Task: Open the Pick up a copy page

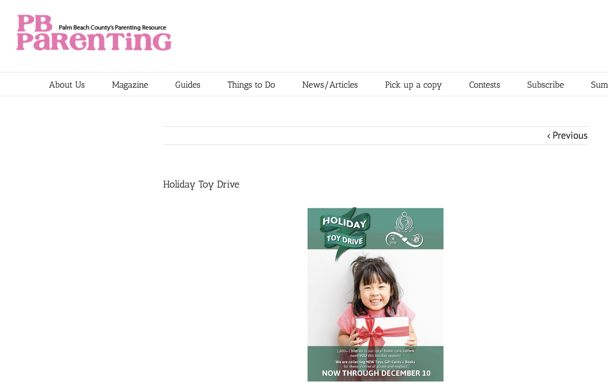Action: click(413, 85)
